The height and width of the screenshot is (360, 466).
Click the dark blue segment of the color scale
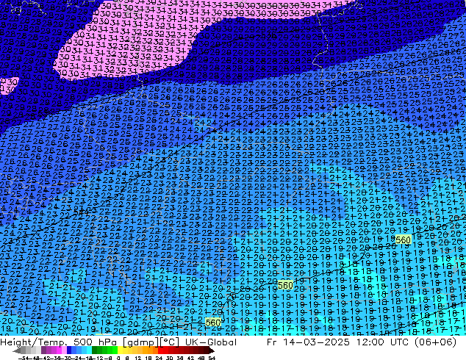click(69, 350)
